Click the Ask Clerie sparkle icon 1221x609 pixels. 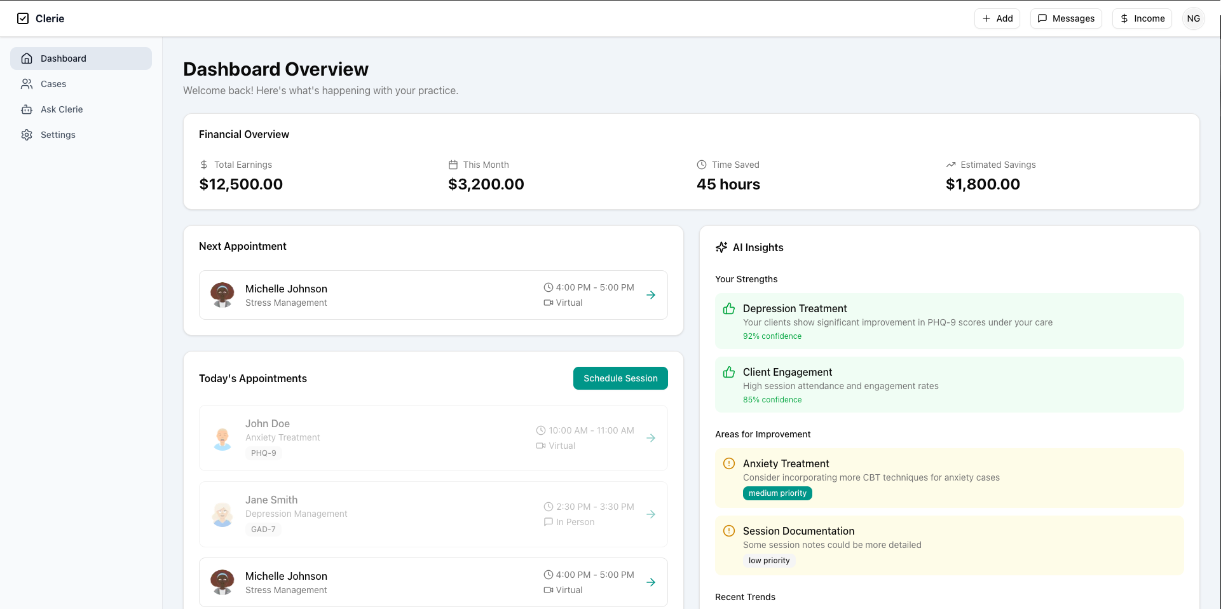click(26, 109)
